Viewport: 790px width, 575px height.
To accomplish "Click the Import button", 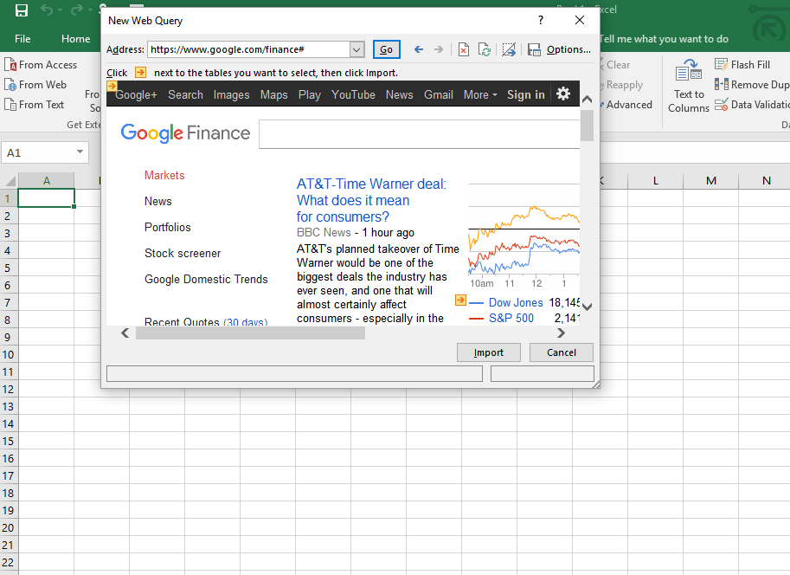I will click(x=488, y=352).
